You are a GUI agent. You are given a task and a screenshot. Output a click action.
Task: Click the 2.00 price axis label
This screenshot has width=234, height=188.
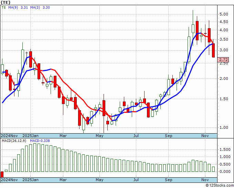point(224,79)
